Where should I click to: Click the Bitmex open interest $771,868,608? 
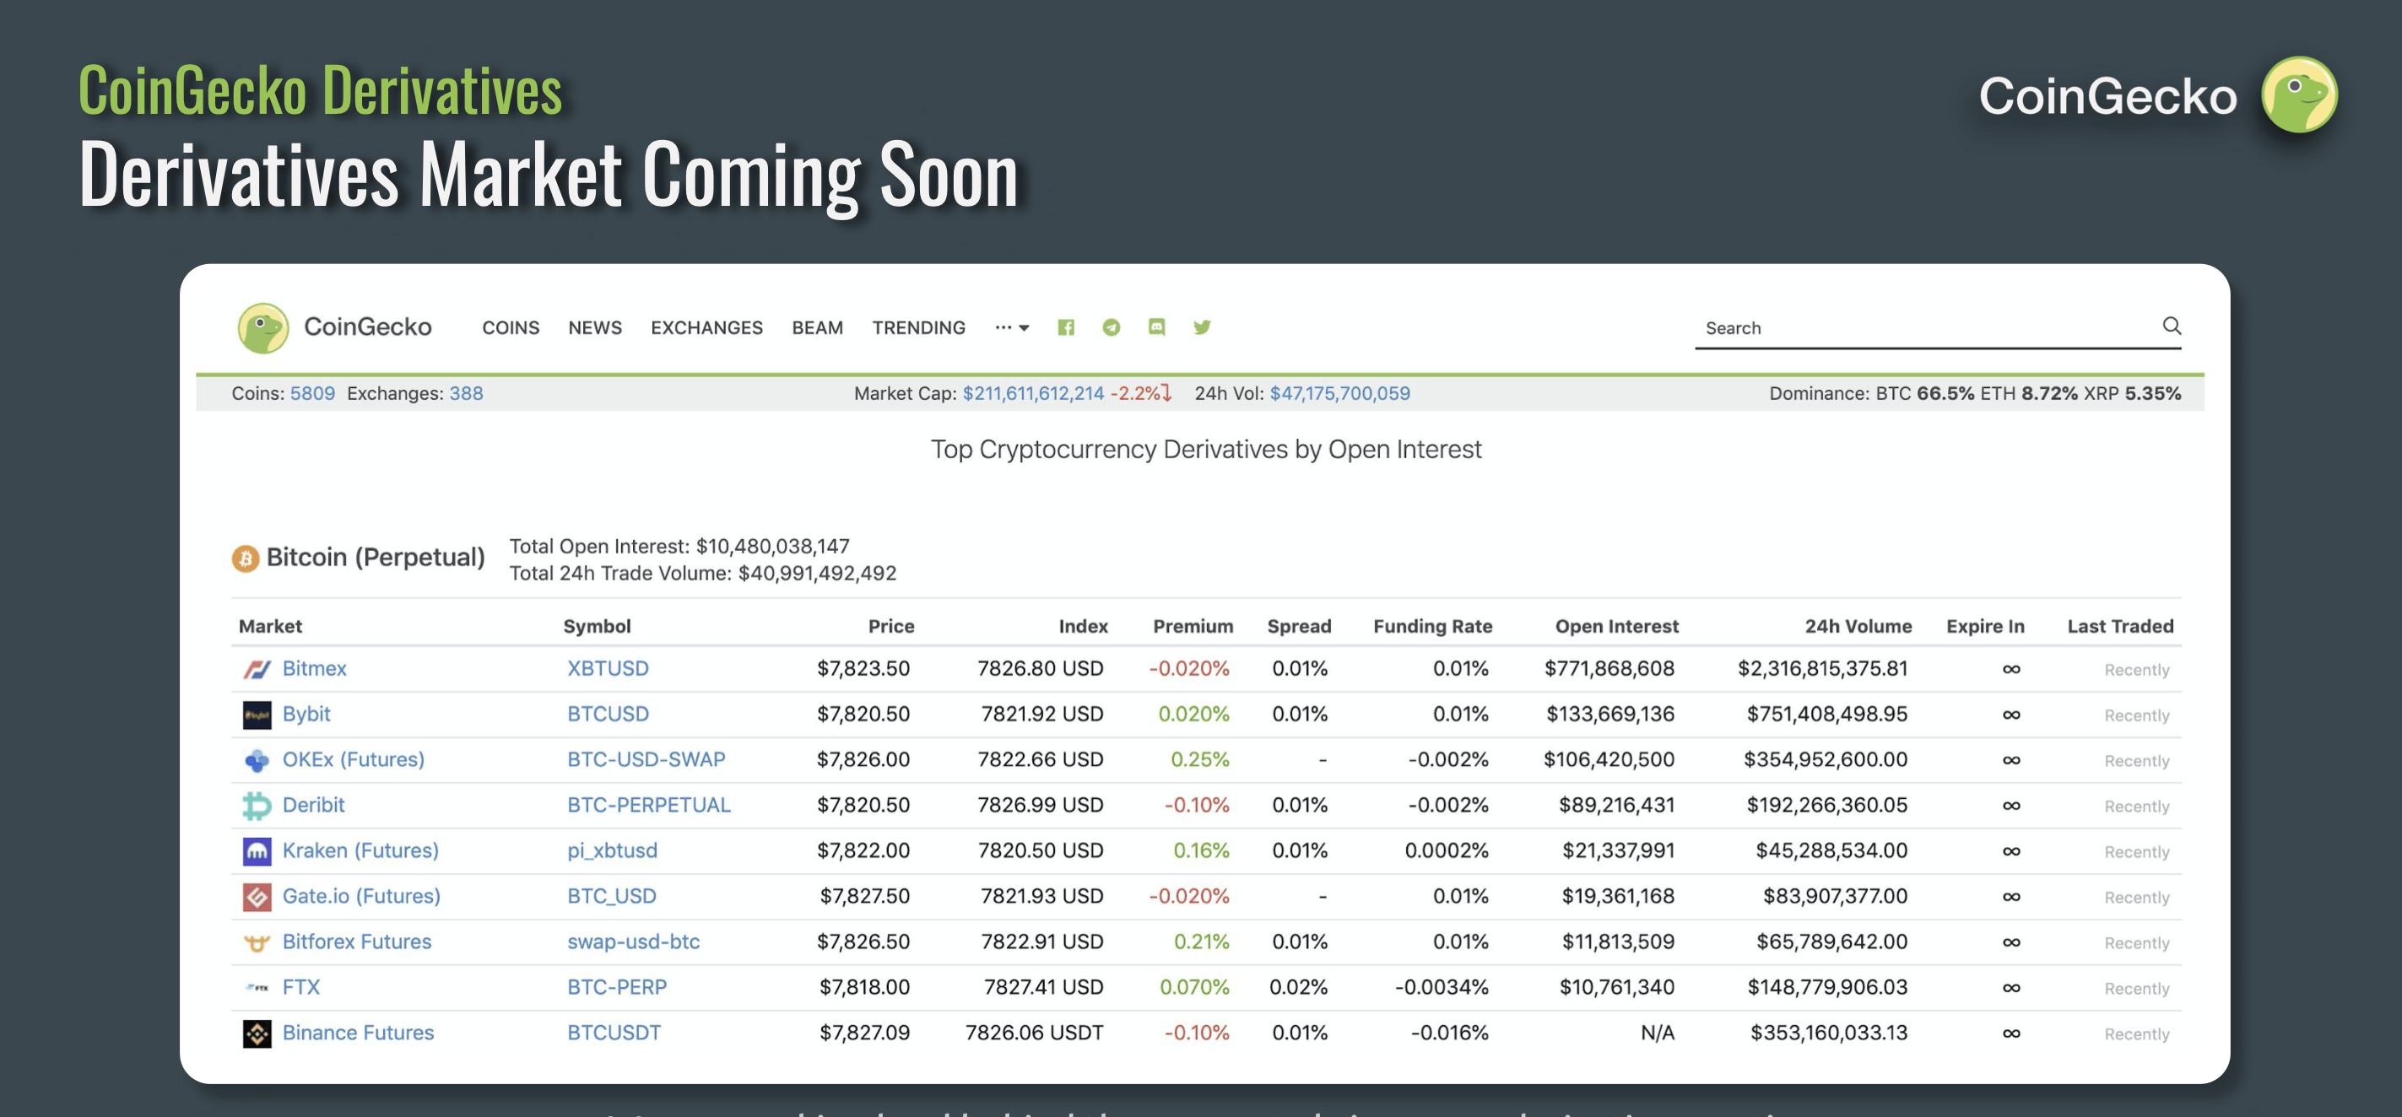(1609, 668)
